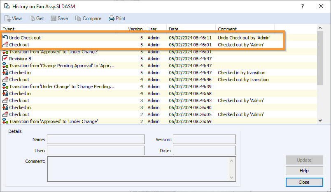Click into the Comment text area
This screenshot has height=192, width=331.
pyautogui.click(x=138, y=168)
